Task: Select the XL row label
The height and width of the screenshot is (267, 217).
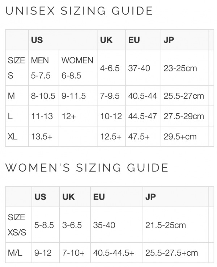Action: click(13, 137)
